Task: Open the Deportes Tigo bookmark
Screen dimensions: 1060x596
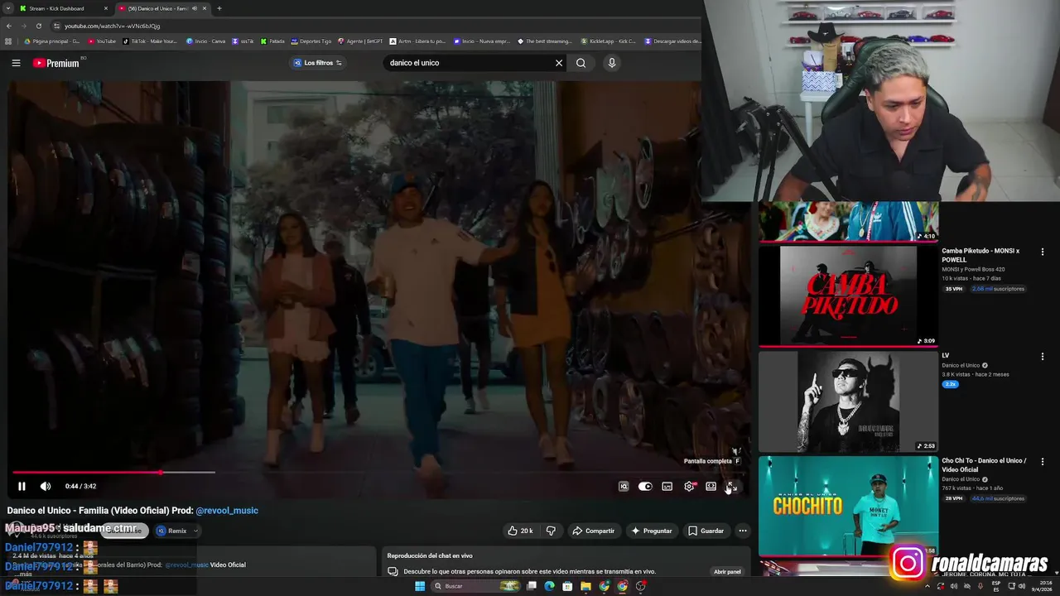Action: (311, 41)
